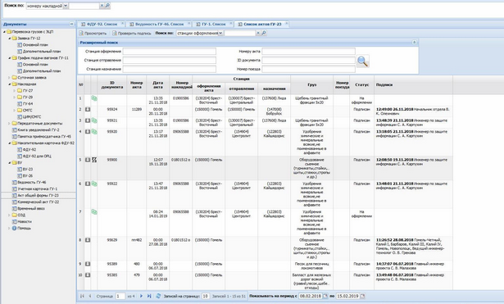Expand the Суточная заявка folder

click(10, 78)
